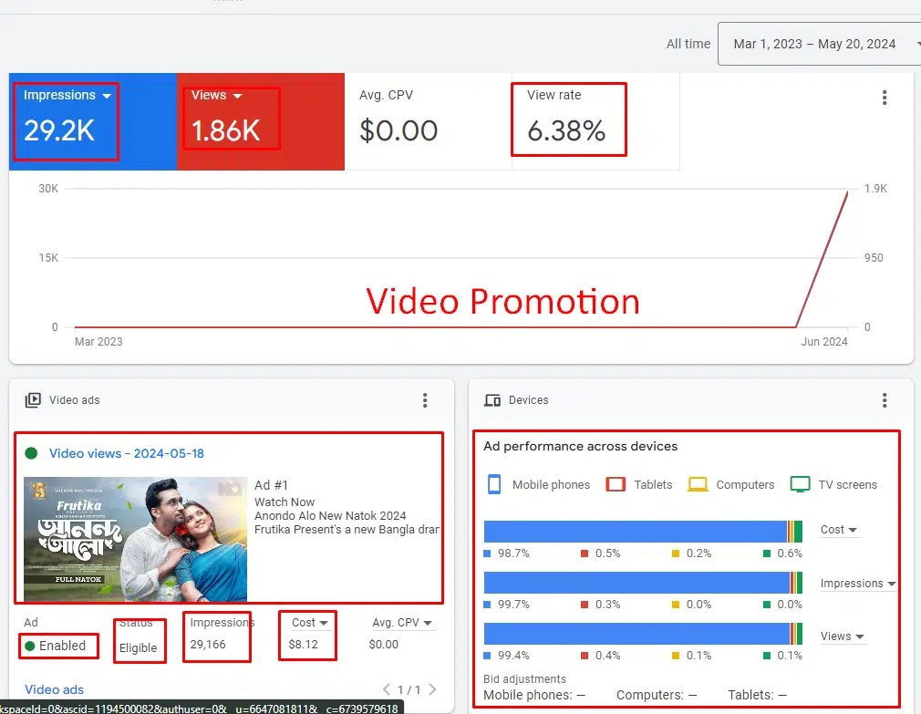Expand the Views metric dropdown
This screenshot has width=921, height=714.
tap(238, 96)
